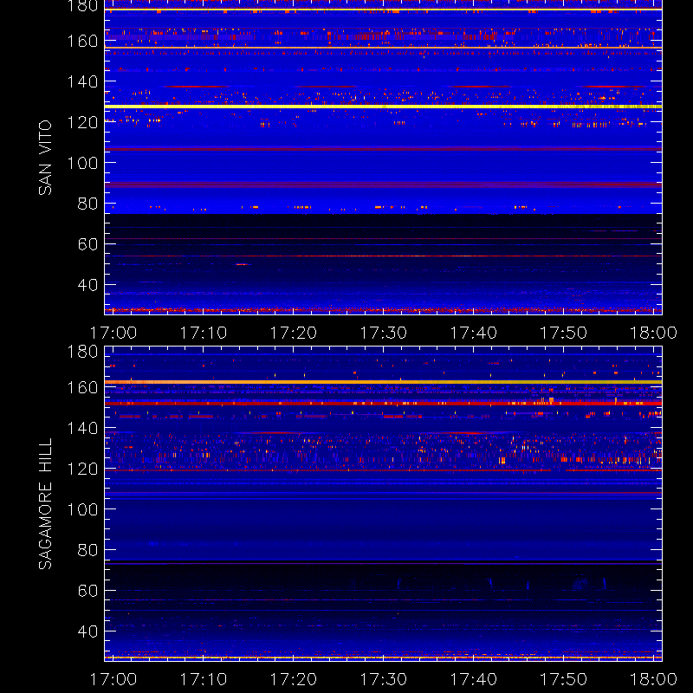Select the 160 tick label on San Vito axis
The width and height of the screenshot is (693, 693).
coord(82,41)
